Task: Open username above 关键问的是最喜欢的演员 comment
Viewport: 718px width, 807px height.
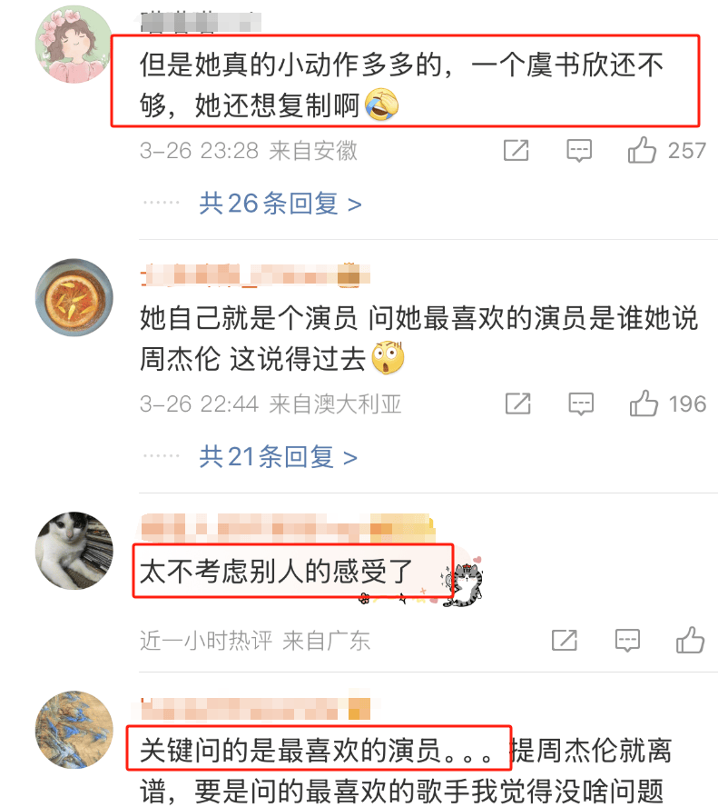Action: 255,708
